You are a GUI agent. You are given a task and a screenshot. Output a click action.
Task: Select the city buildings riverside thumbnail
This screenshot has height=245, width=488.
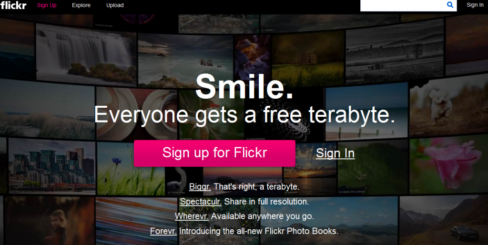pyautogui.click(x=52, y=165)
